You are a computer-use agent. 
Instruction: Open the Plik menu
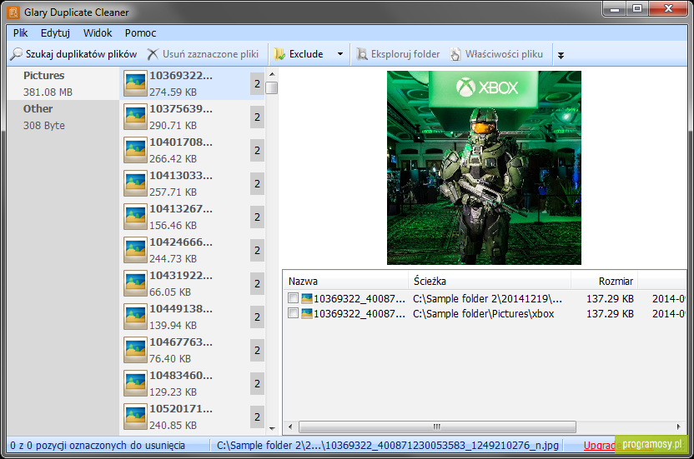(20, 33)
